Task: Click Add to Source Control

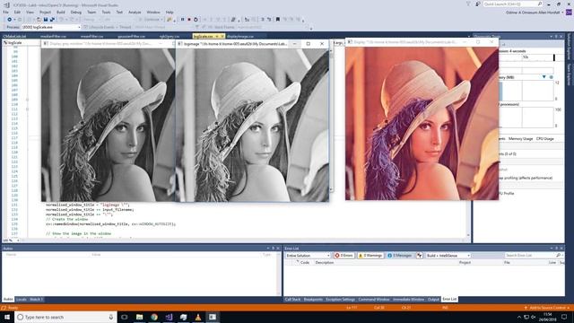Action: pos(548,308)
